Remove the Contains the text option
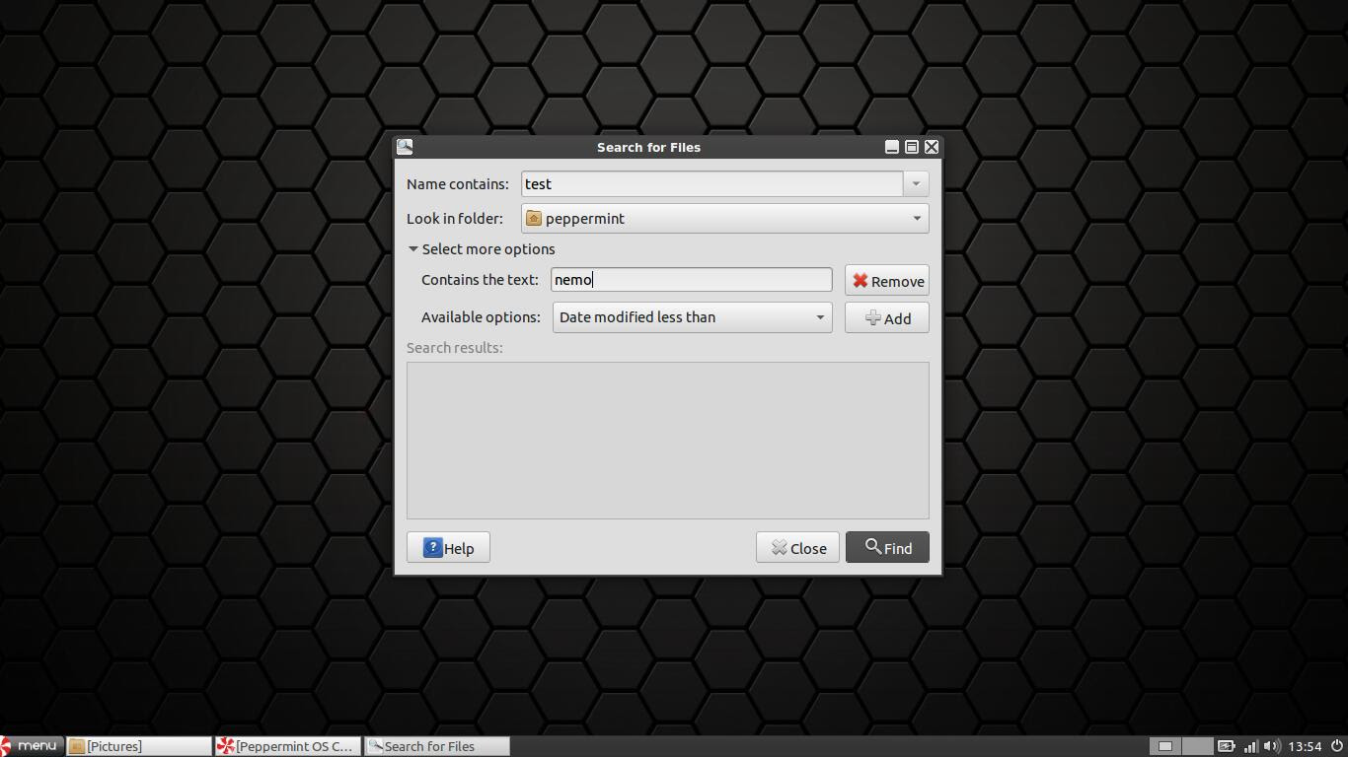Screen dimensions: 1348x757 [887, 281]
